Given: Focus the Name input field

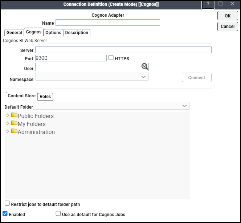Looking at the screenshot, I should 107,23.
